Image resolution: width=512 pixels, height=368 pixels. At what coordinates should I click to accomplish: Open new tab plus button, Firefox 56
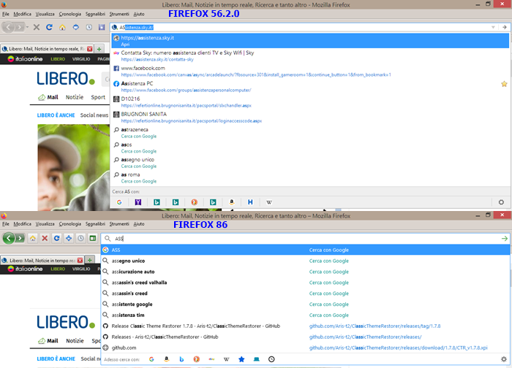[99, 49]
